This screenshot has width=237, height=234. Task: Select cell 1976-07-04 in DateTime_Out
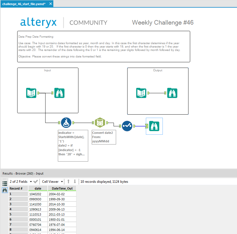tap(62, 225)
